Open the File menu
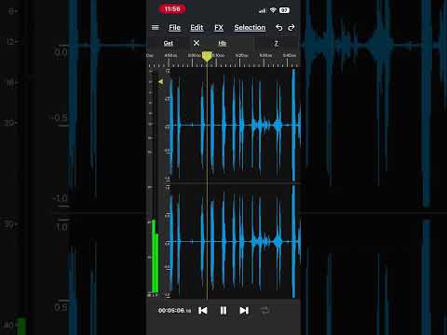 point(174,28)
